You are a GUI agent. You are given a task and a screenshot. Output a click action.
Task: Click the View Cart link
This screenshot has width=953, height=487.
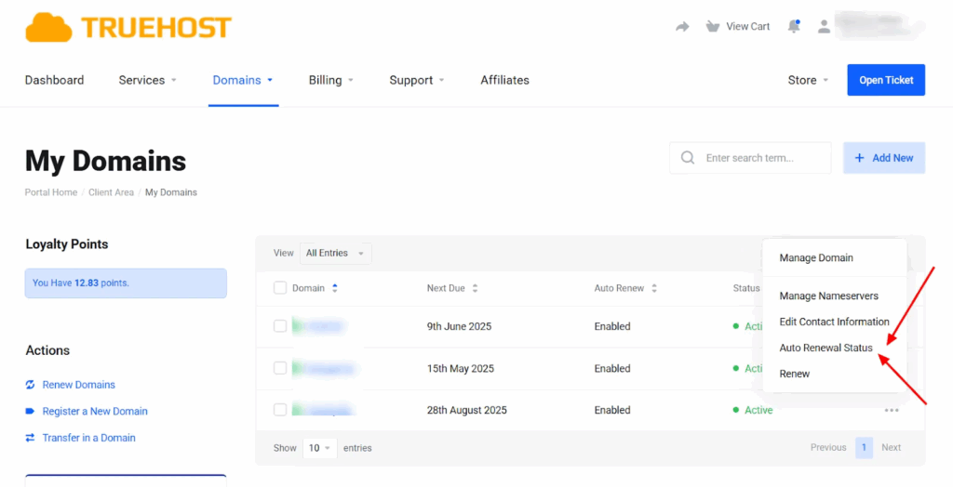[747, 27]
